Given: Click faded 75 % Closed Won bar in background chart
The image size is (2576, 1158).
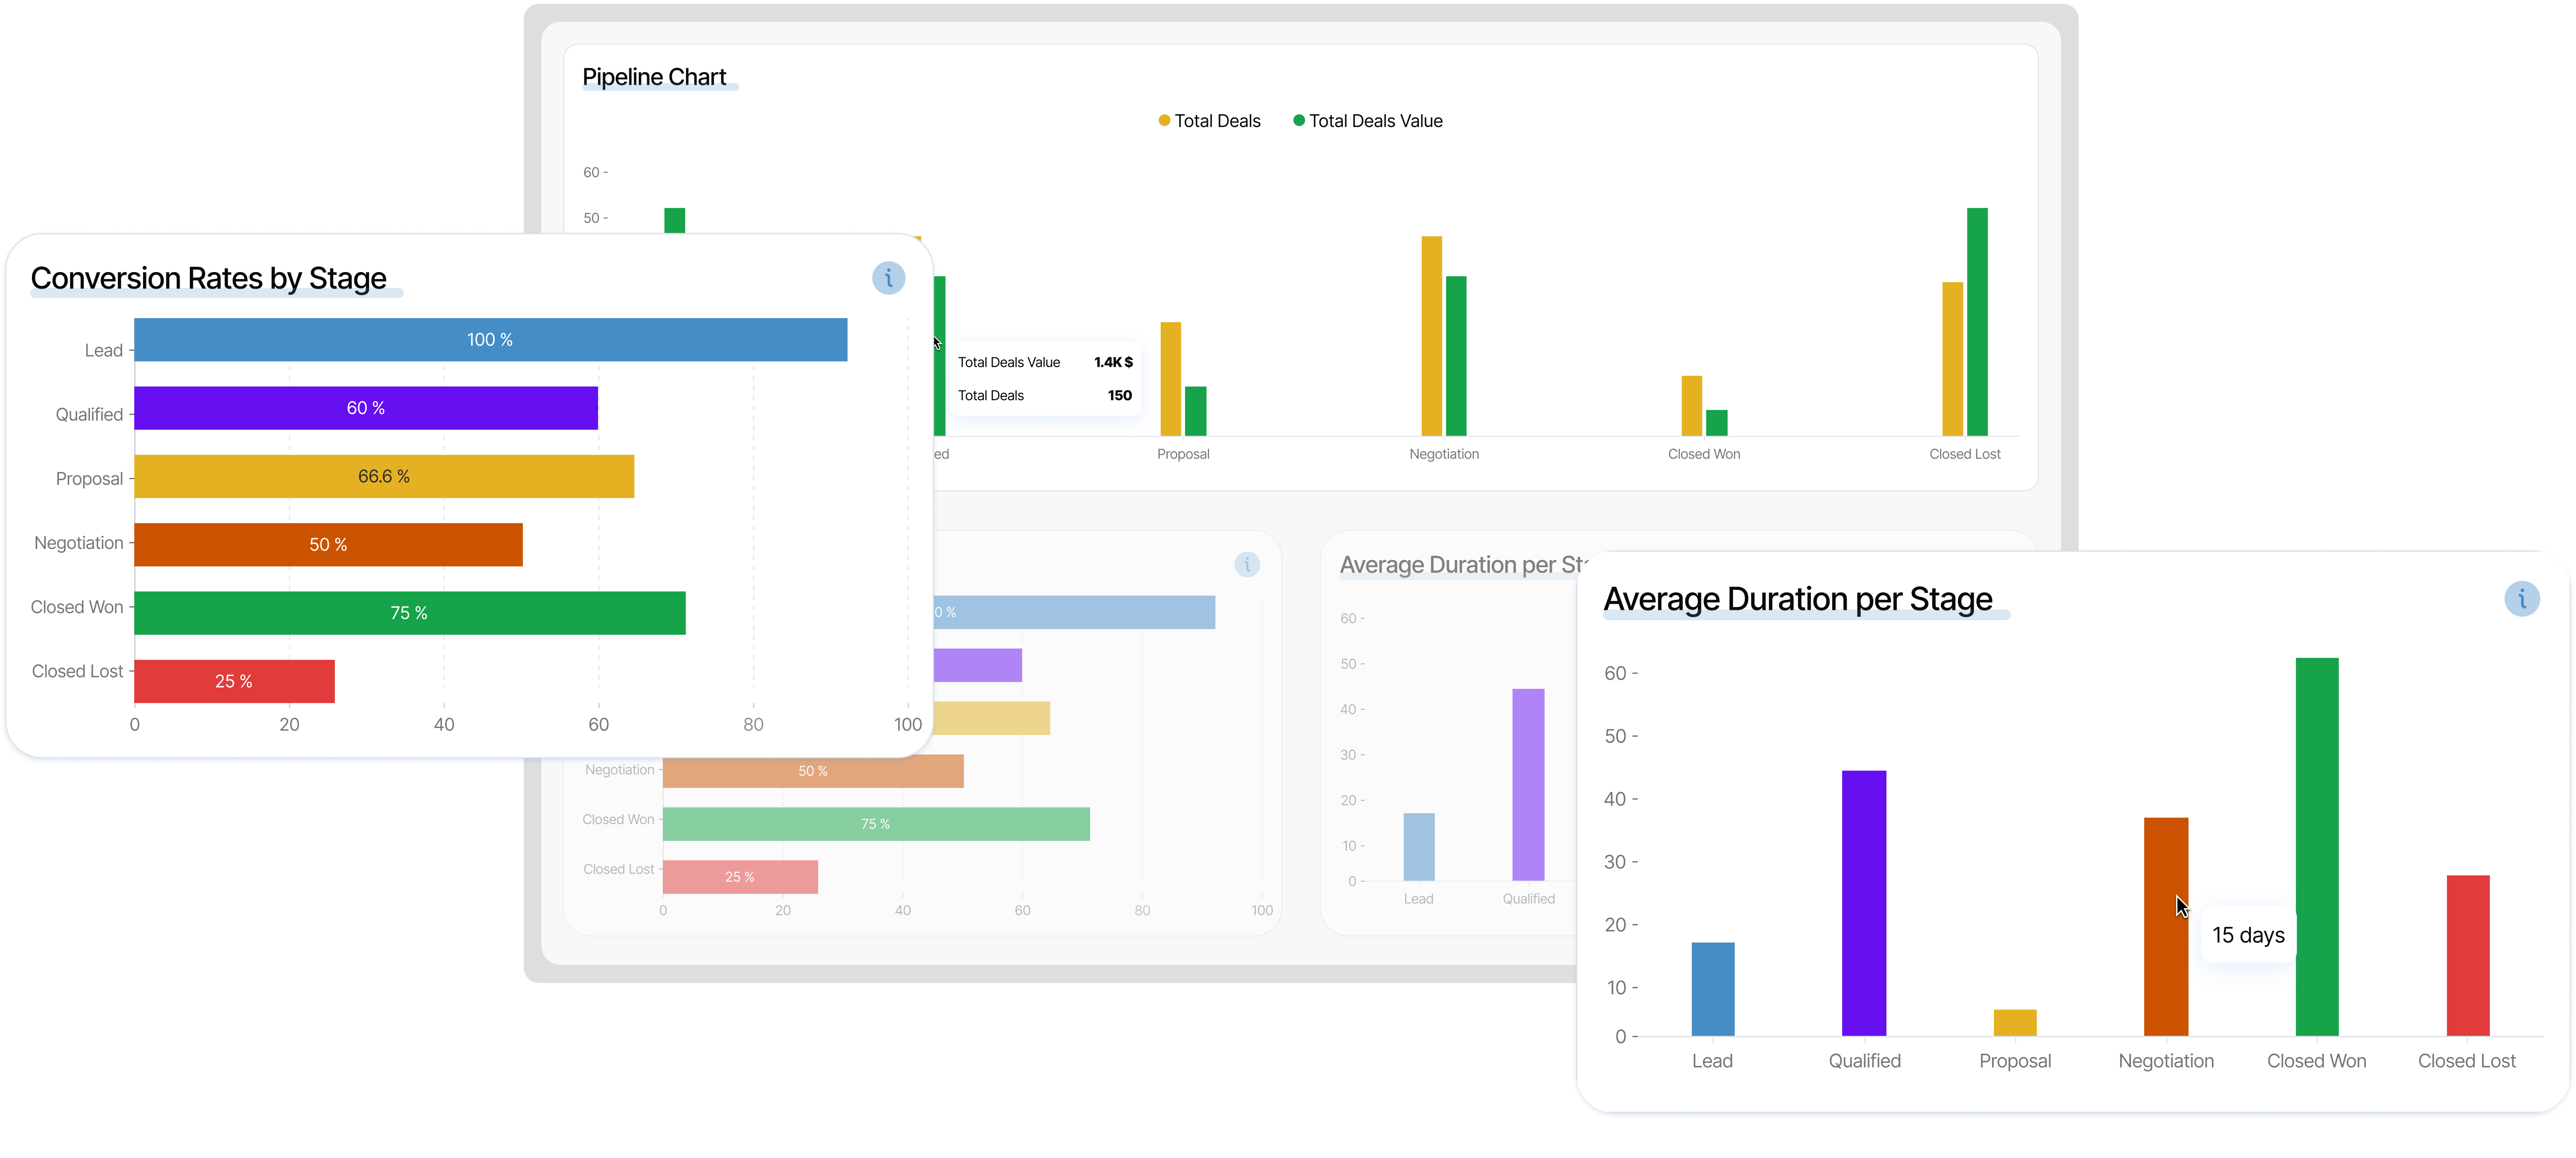Looking at the screenshot, I should (x=876, y=824).
